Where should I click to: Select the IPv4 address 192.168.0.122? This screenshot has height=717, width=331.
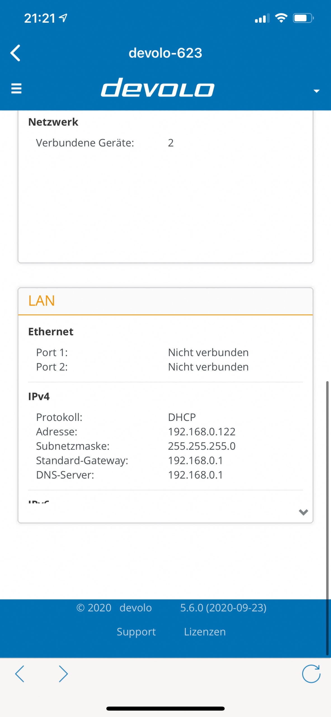click(x=201, y=432)
